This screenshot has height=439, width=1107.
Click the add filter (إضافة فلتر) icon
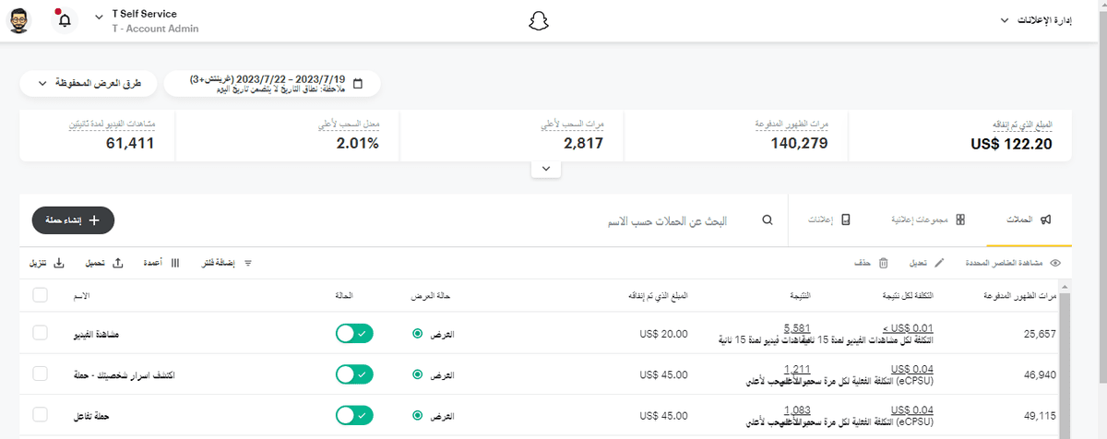point(247,263)
